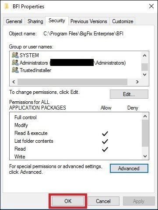Image resolution: width=158 pixels, height=210 pixels.
Task: Open the Sharing tab
Action: (x=35, y=21)
